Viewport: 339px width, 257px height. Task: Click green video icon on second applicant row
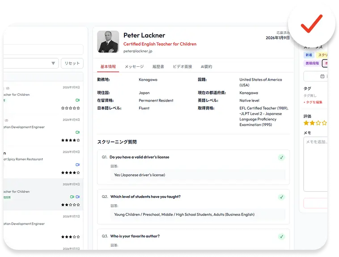coord(78,132)
